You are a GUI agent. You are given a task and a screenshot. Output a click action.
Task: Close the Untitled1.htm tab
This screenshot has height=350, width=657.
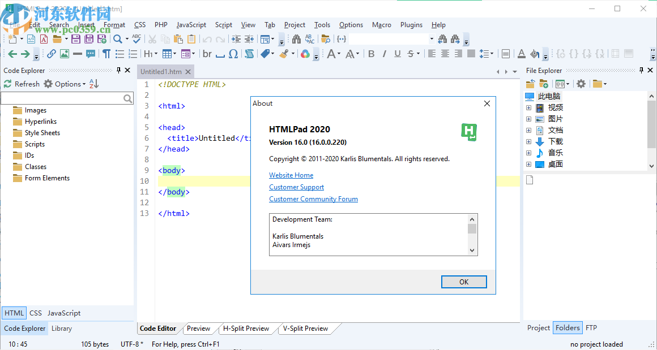187,71
